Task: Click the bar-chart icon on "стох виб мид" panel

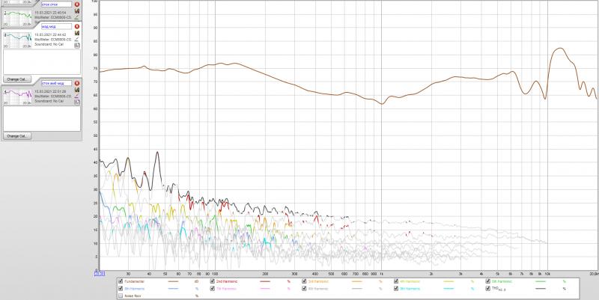Action: coord(76,91)
